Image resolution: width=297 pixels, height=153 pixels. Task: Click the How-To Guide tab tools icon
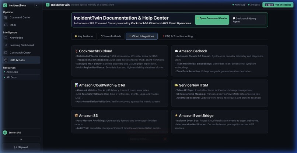[102, 36]
